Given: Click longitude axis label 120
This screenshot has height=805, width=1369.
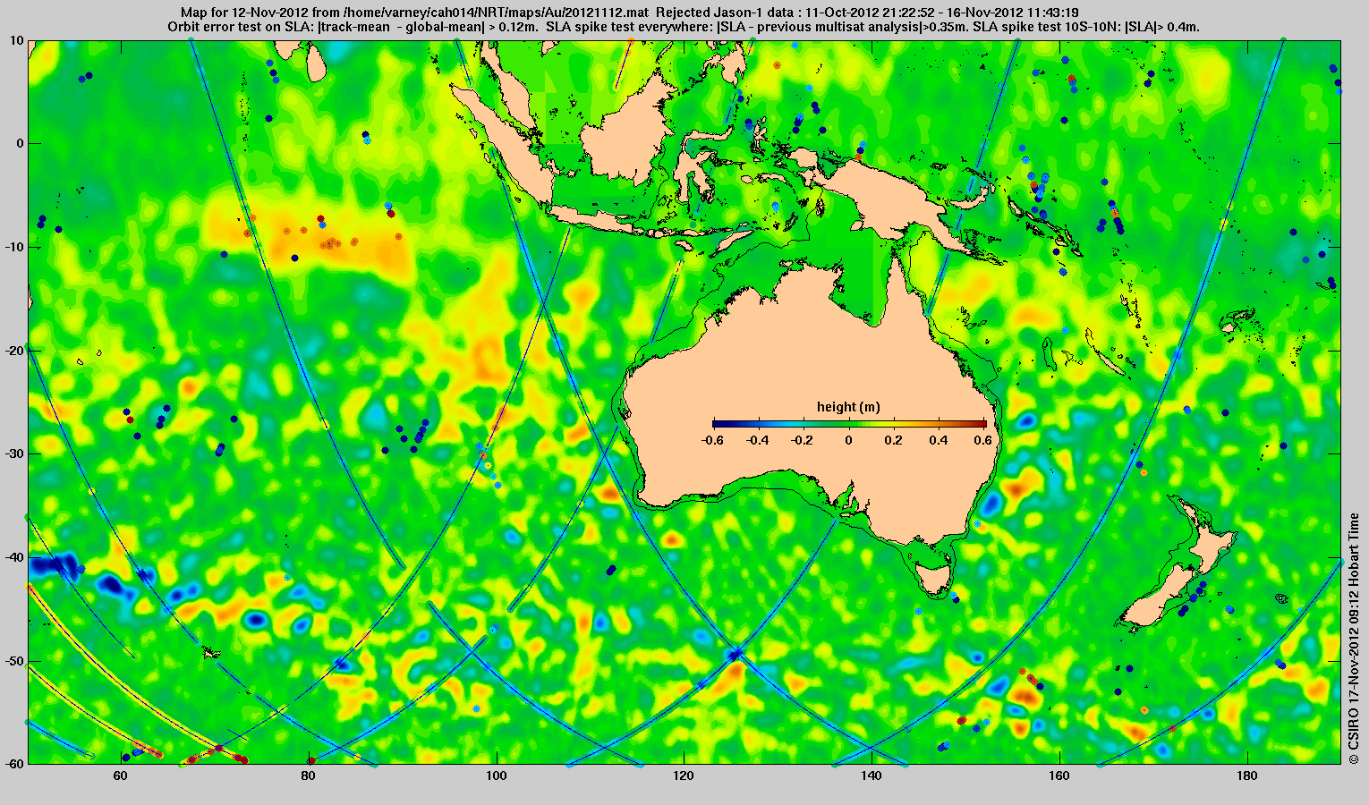Looking at the screenshot, I should pyautogui.click(x=684, y=775).
